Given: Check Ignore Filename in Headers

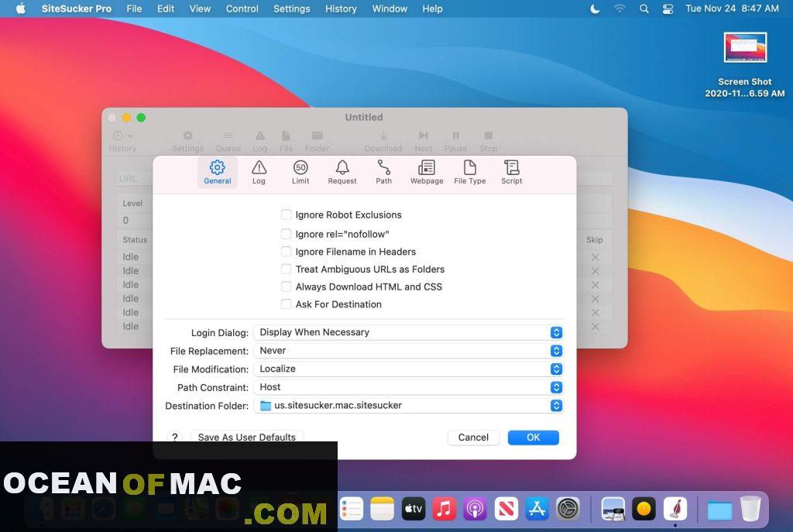Looking at the screenshot, I should pos(287,252).
